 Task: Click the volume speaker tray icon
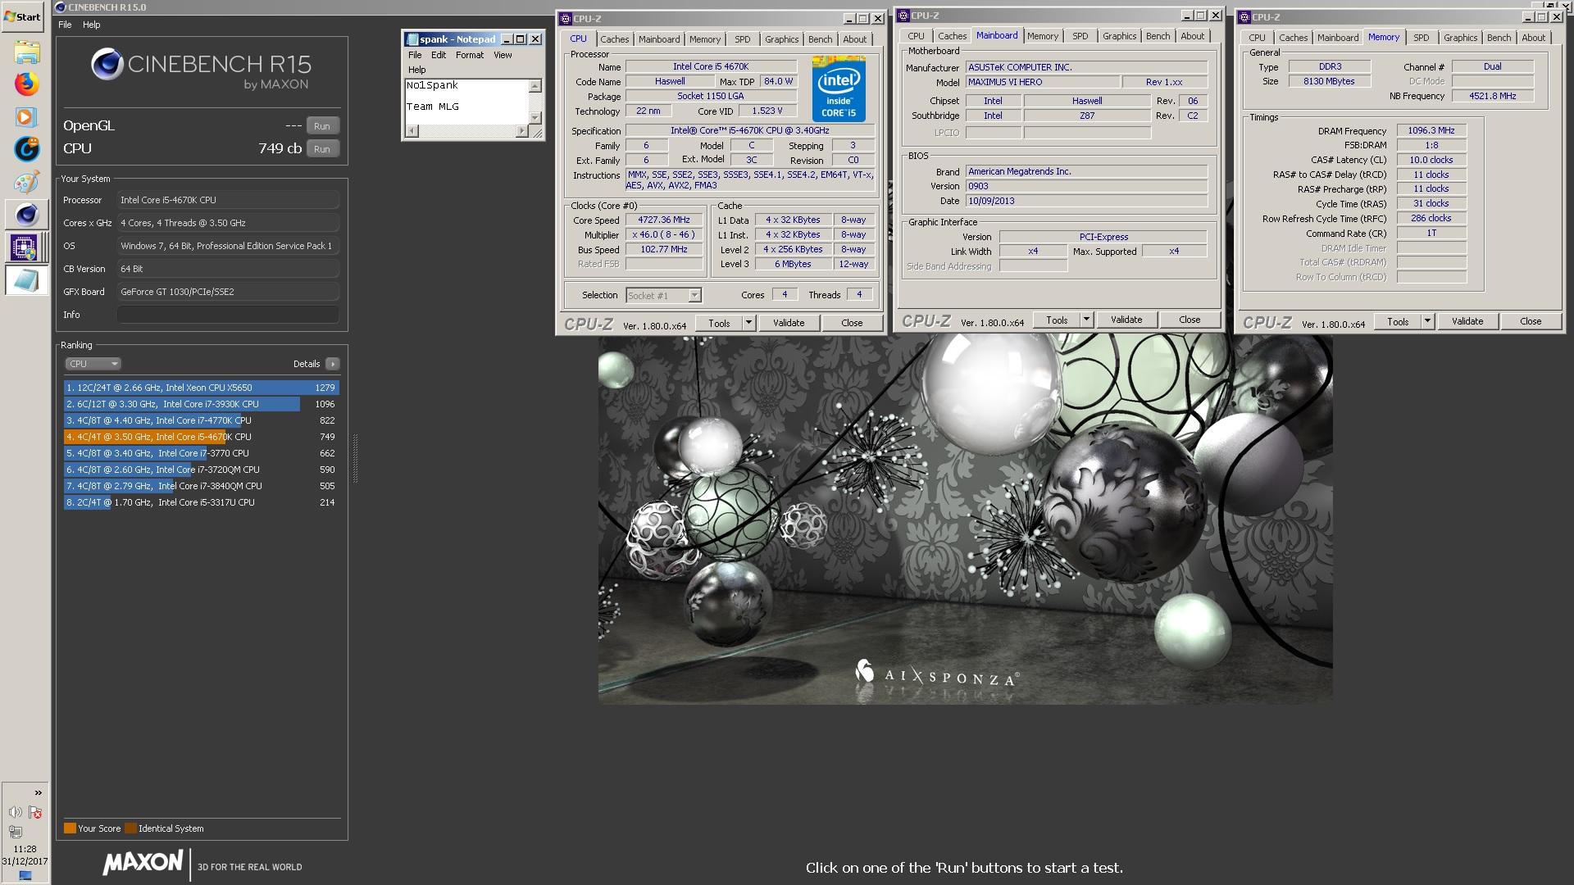tap(15, 812)
